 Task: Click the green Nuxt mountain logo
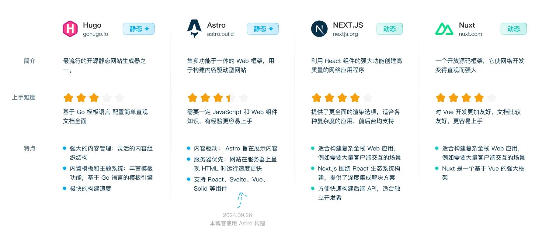coord(444,29)
